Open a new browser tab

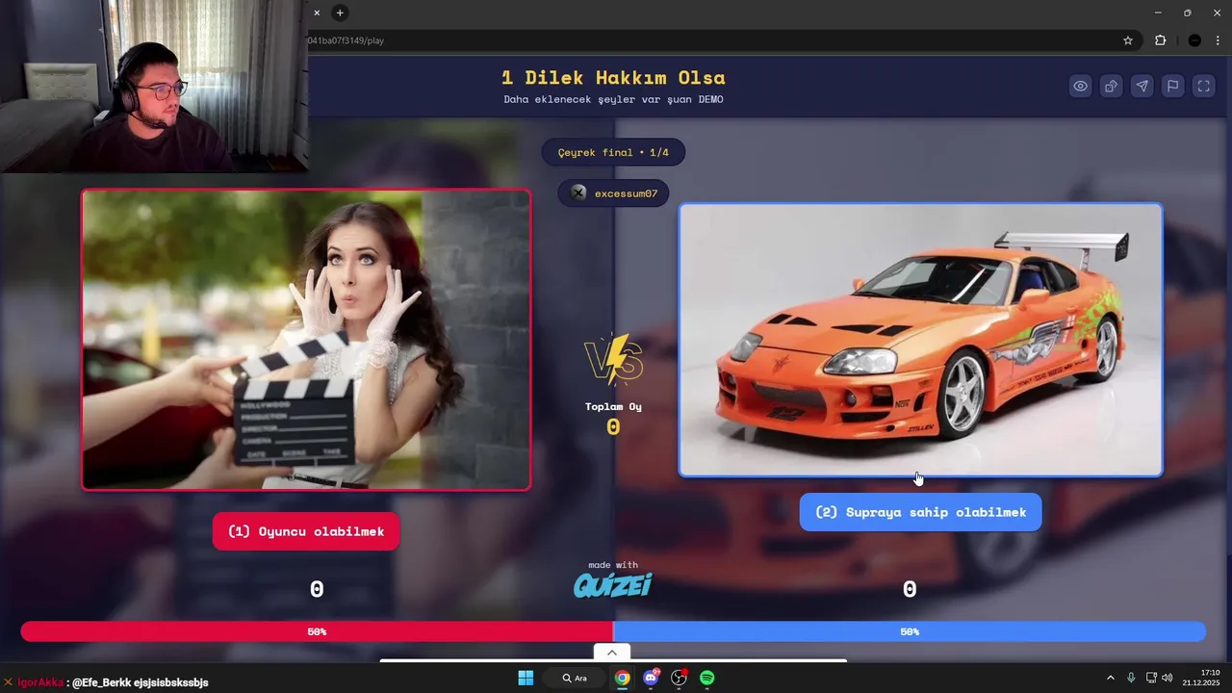tap(340, 13)
